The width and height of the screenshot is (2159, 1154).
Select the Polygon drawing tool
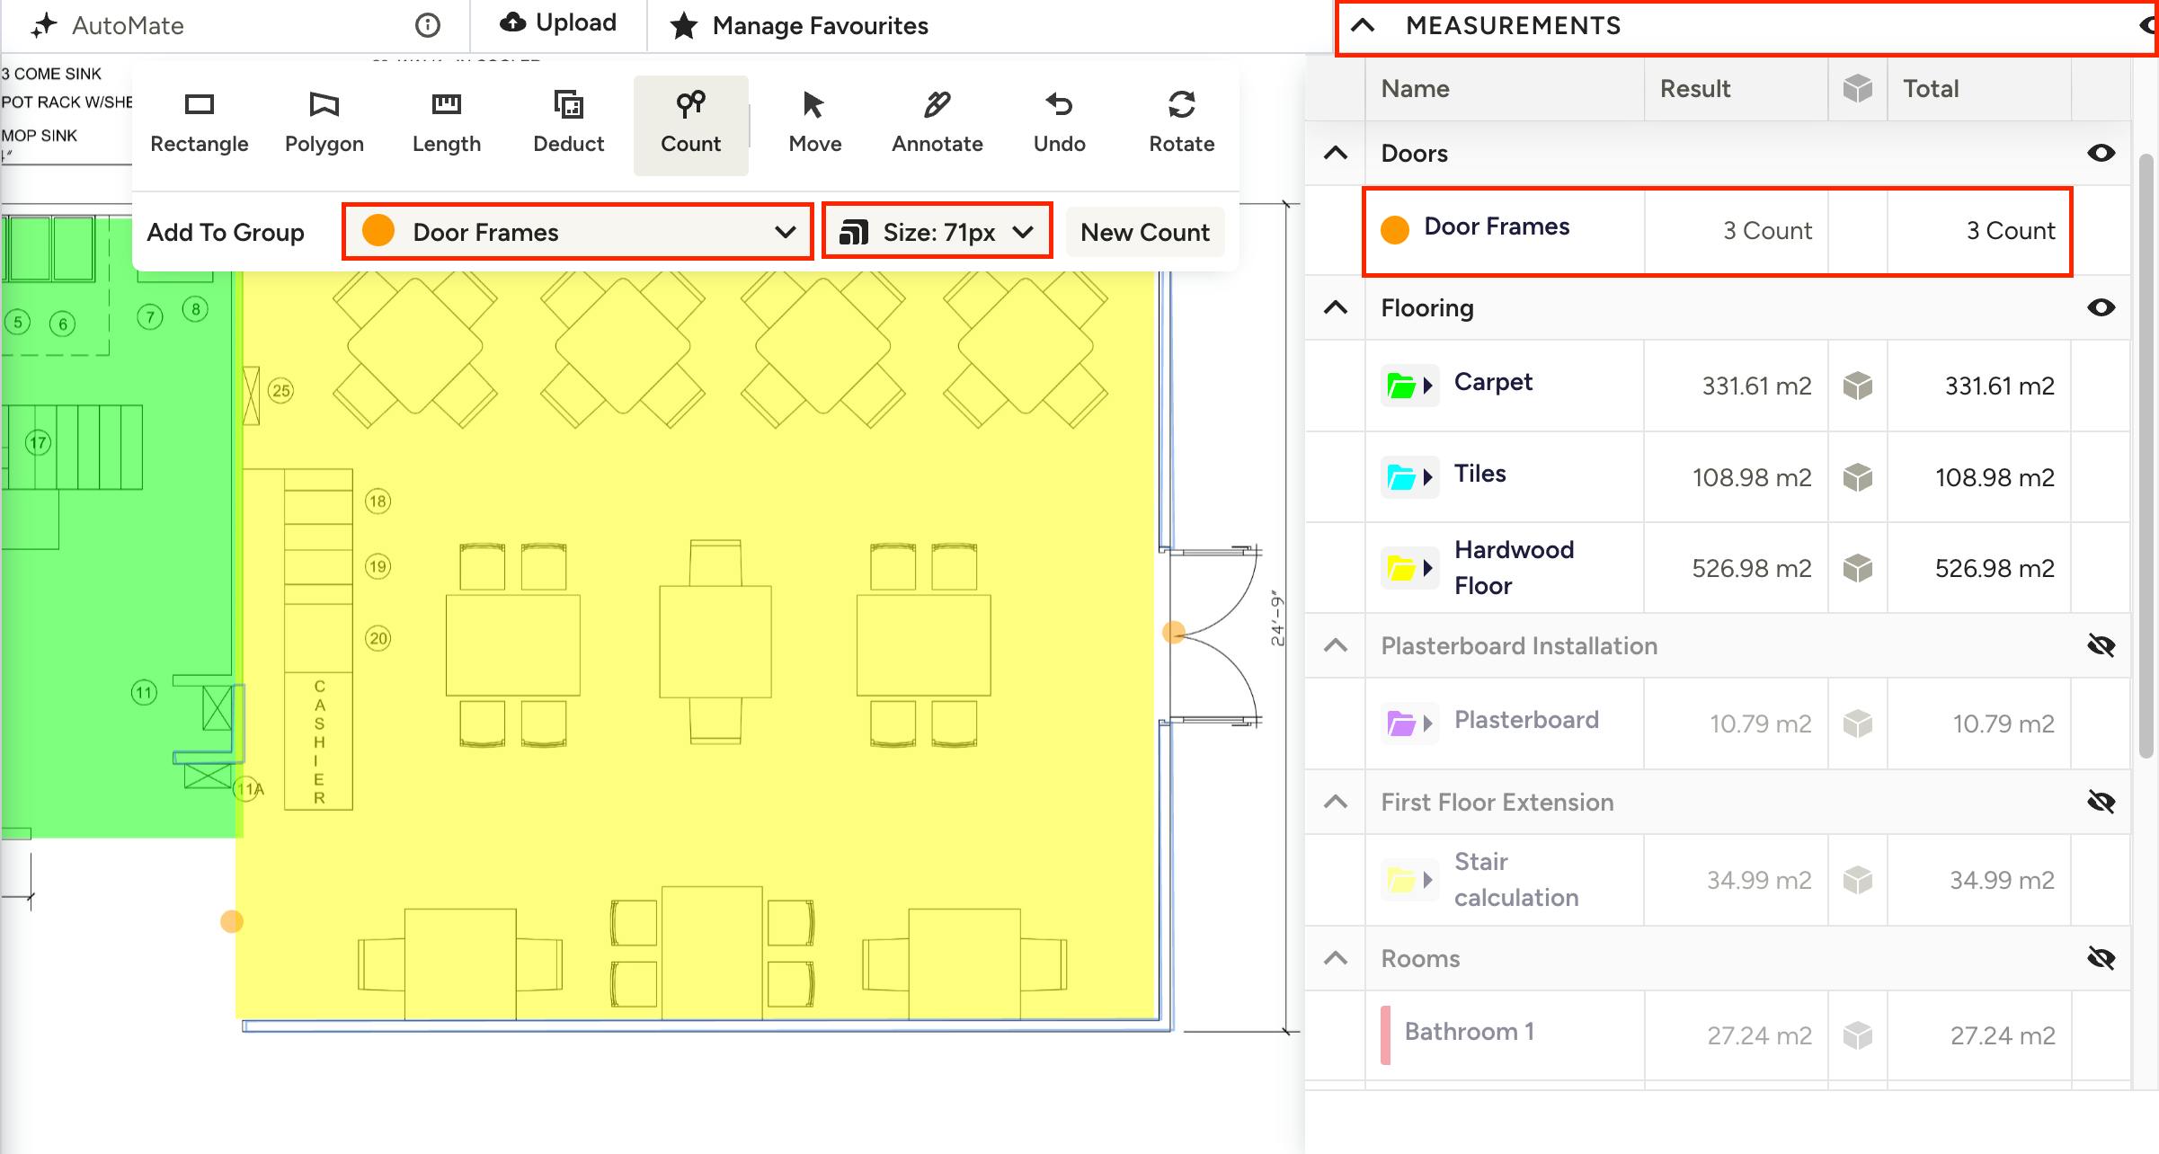point(324,124)
